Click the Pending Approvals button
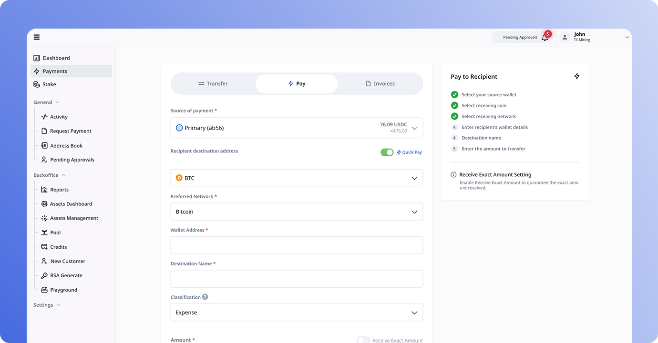Viewport: 658px width, 343px height. (x=520, y=38)
